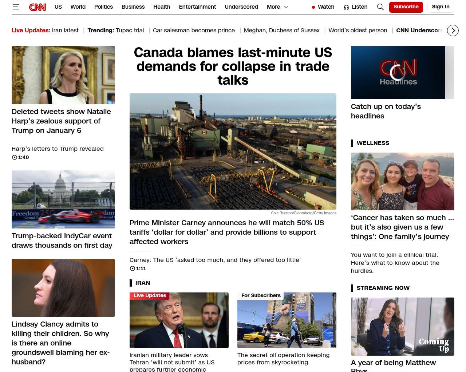Click the Subscribe button

click(x=406, y=7)
